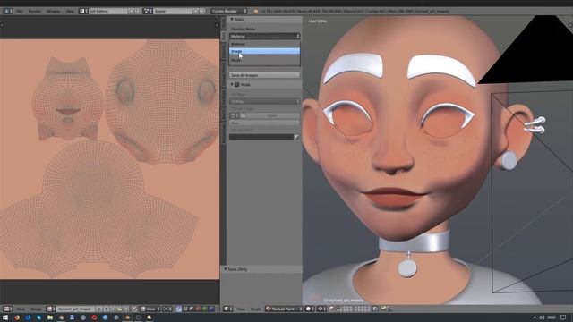This screenshot has height=322, width=573.
Task: Click the Blender logo in the info bar
Action: click(x=256, y=11)
